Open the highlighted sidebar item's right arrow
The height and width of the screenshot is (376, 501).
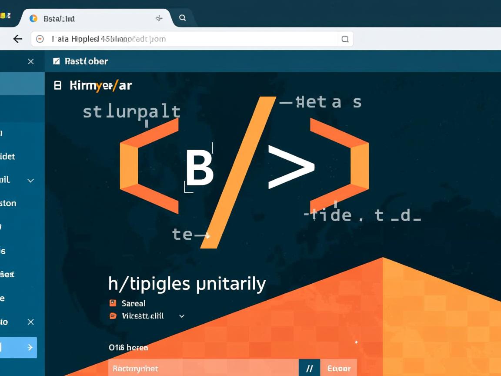pos(30,347)
